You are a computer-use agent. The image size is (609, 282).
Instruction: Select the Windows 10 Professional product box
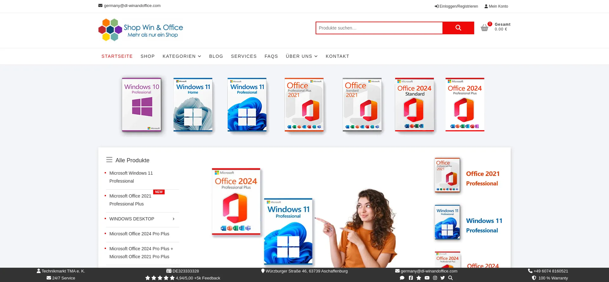[x=141, y=104]
